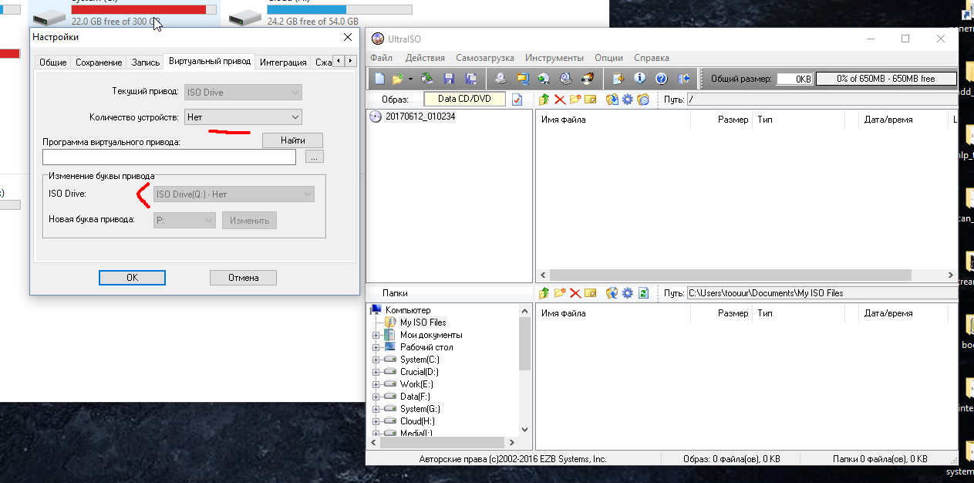Viewport: 974px width, 483px height.
Task: Click the gear properties icon in image pane toolbar
Action: point(628,100)
